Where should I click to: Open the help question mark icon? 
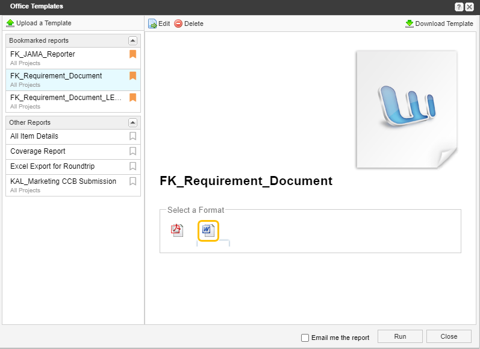tap(459, 7)
